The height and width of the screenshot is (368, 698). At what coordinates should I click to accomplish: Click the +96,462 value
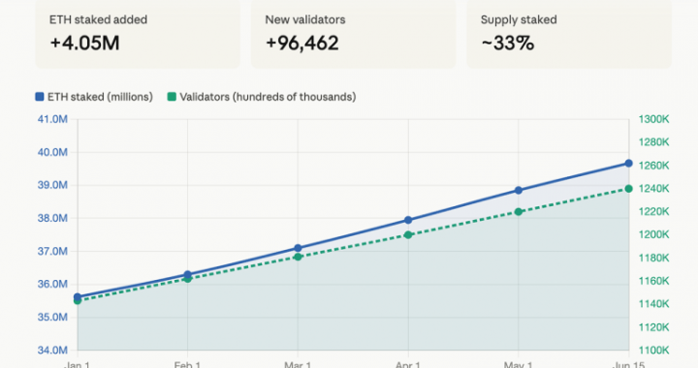click(302, 44)
